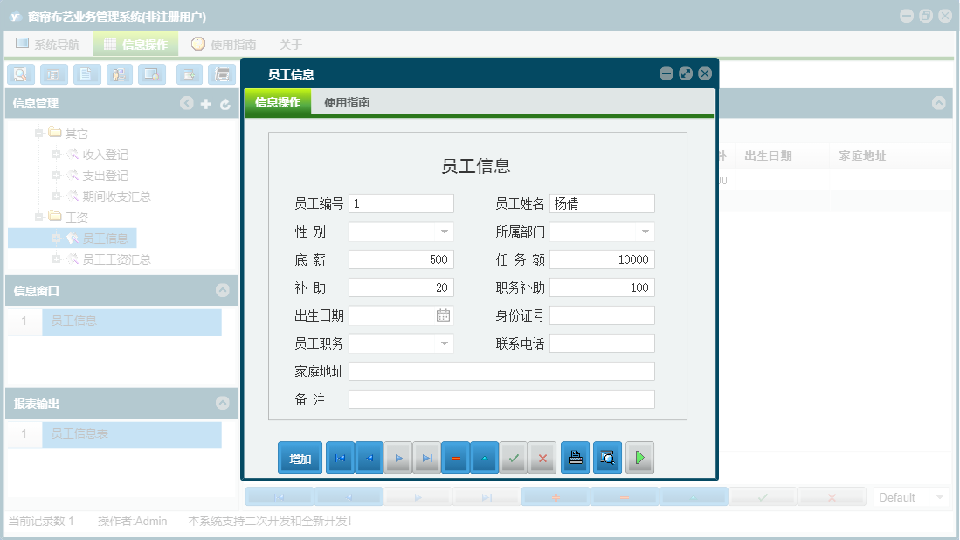The width and height of the screenshot is (960, 540).
Task: Navigate to the first record using the toolbar
Action: [340, 457]
